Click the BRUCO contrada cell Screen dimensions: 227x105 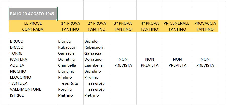tap(33, 41)
